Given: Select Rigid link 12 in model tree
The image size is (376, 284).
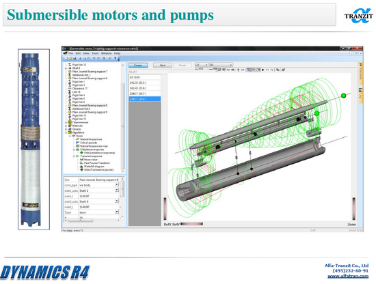Looking at the screenshot, I should pyautogui.click(x=79, y=65).
